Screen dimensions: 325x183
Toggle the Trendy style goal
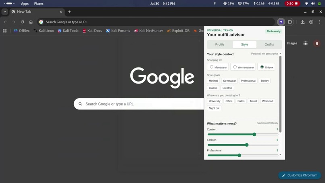click(x=265, y=81)
